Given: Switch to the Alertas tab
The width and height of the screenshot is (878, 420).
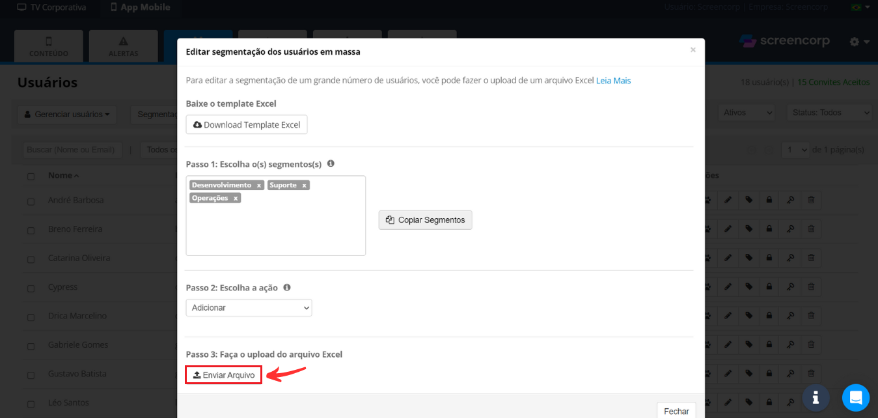Looking at the screenshot, I should point(123,46).
